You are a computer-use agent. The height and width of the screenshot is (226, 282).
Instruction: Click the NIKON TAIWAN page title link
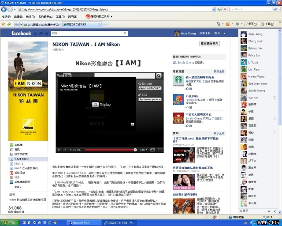point(71,44)
